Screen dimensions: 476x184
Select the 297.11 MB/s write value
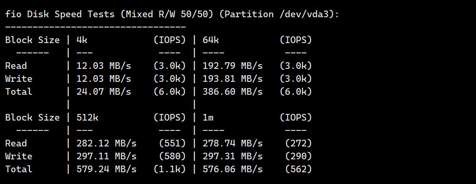pos(106,156)
